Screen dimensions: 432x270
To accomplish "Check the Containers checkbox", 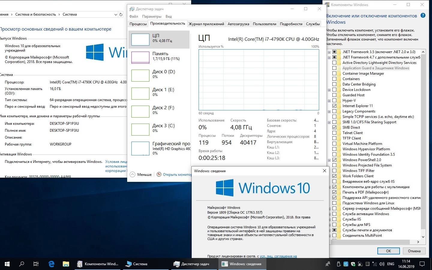I will [x=334, y=79].
